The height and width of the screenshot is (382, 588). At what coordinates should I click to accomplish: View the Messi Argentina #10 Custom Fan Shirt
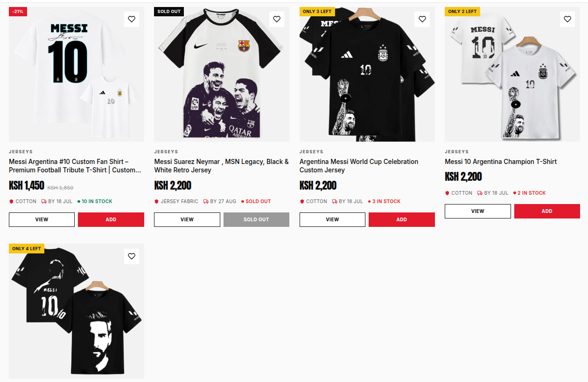pos(42,219)
